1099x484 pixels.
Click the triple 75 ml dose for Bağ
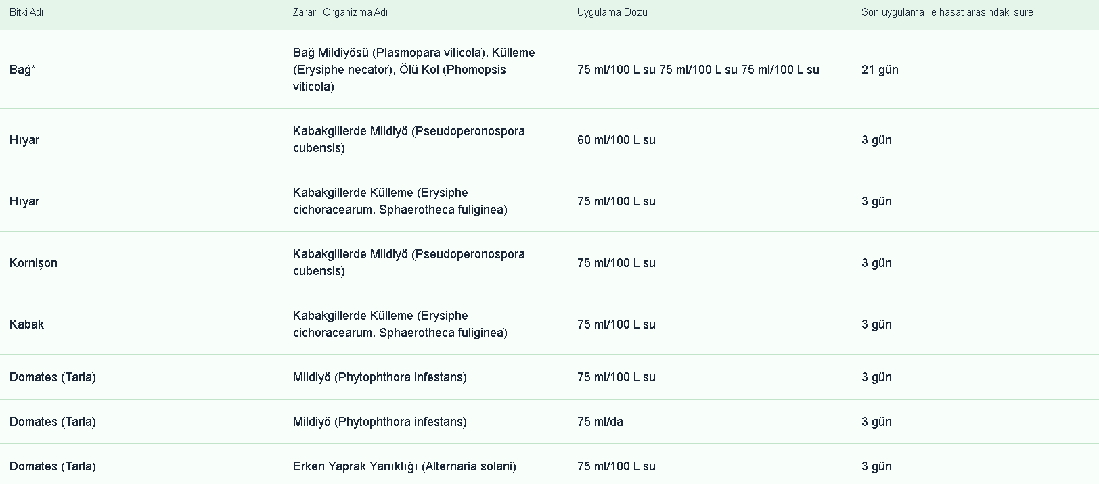tap(698, 70)
